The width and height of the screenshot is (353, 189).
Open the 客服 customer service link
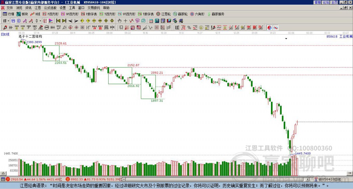(318, 2)
